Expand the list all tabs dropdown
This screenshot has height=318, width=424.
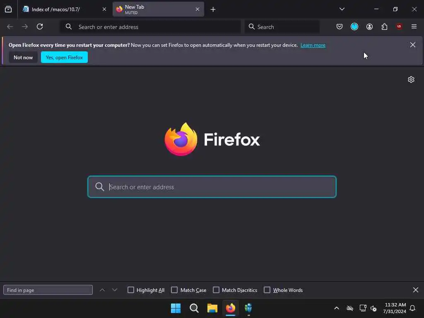(342, 9)
